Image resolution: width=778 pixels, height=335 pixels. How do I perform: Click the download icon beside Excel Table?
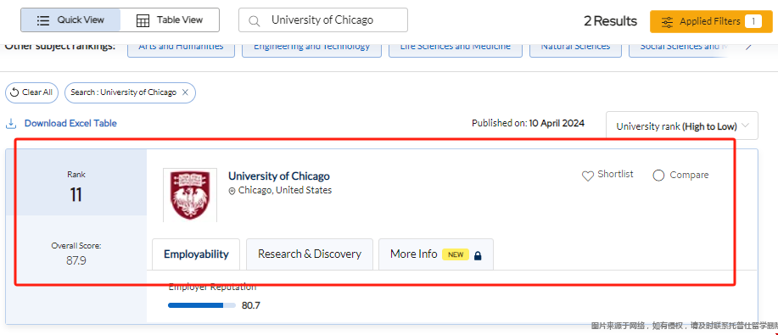(x=11, y=123)
